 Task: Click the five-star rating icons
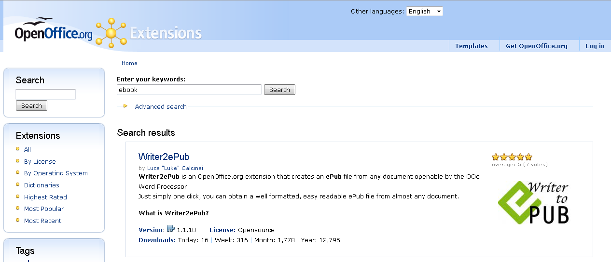pyautogui.click(x=512, y=157)
